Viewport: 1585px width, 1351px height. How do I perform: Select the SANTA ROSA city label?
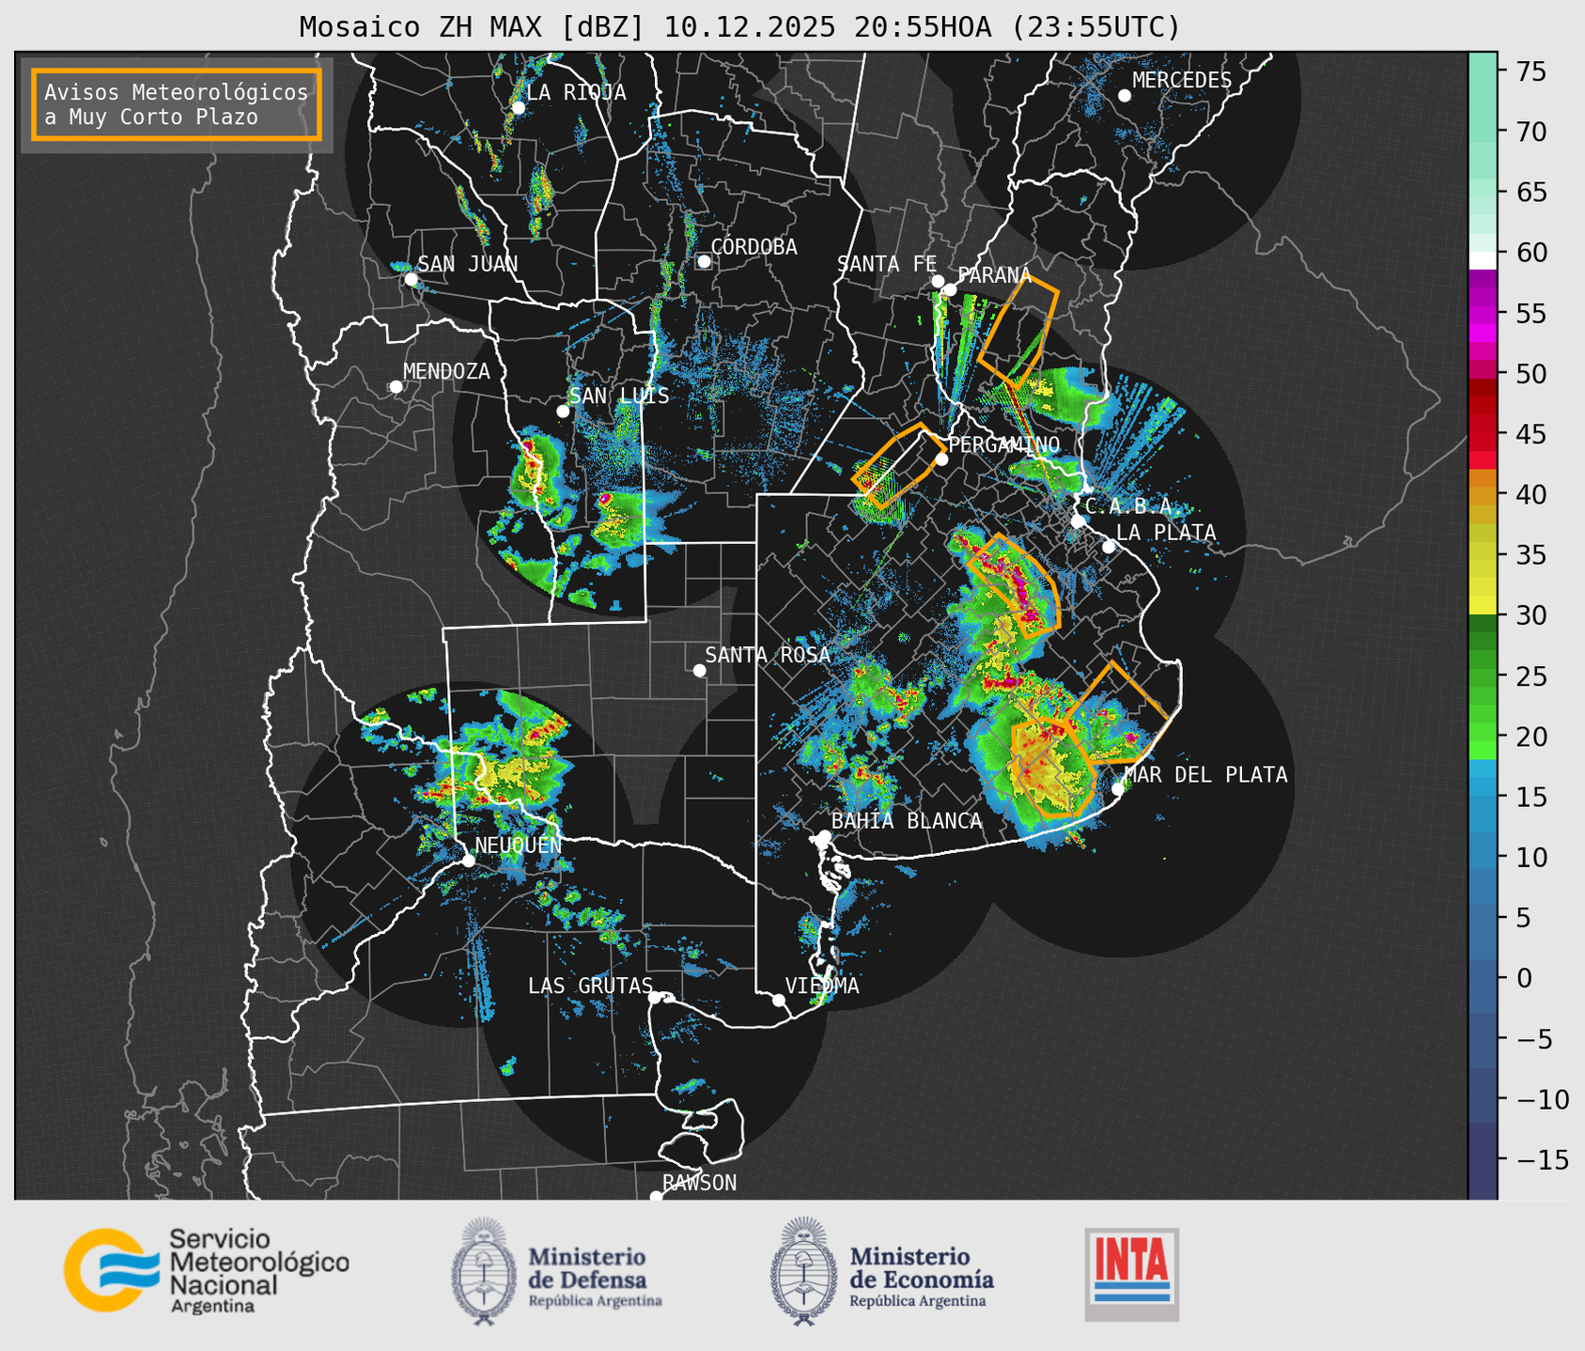[768, 655]
